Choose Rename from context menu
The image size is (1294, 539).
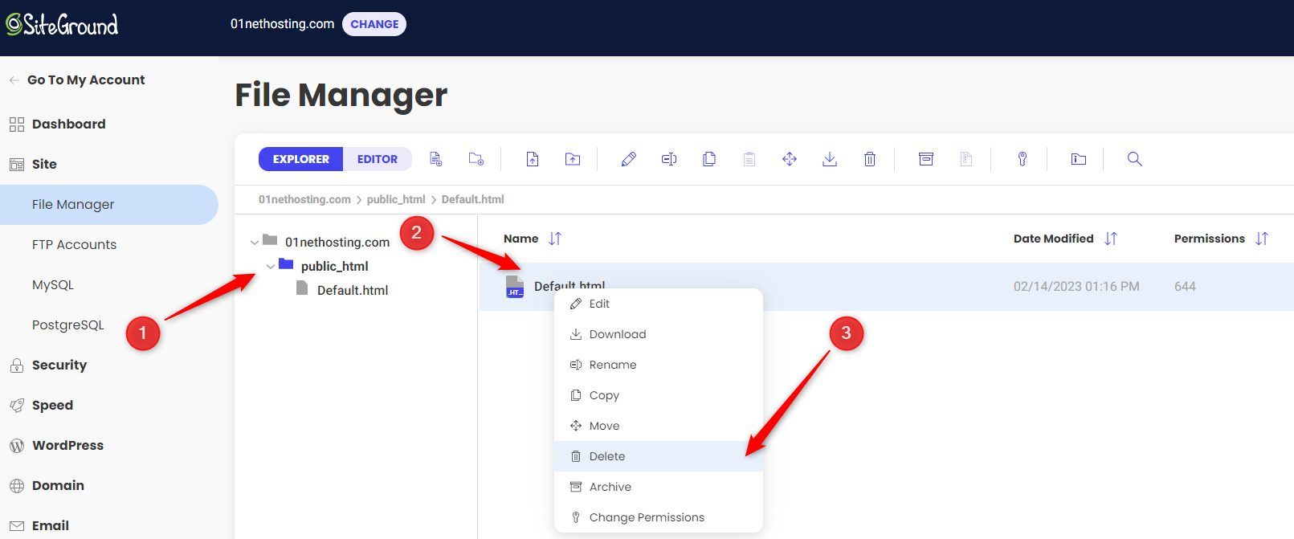point(658,365)
